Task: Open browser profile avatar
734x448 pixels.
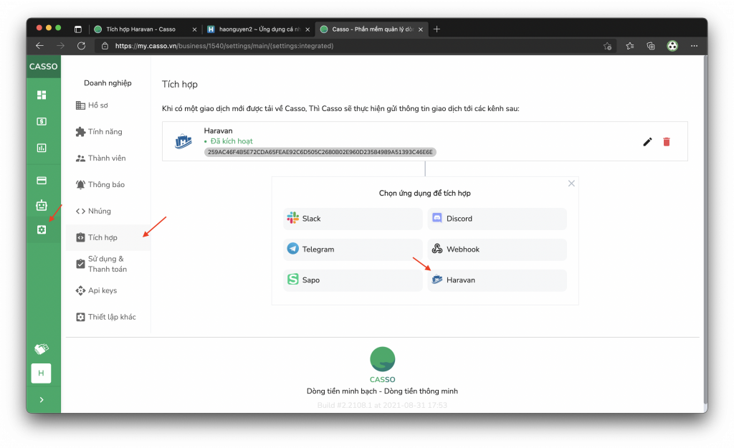Action: [x=672, y=46]
